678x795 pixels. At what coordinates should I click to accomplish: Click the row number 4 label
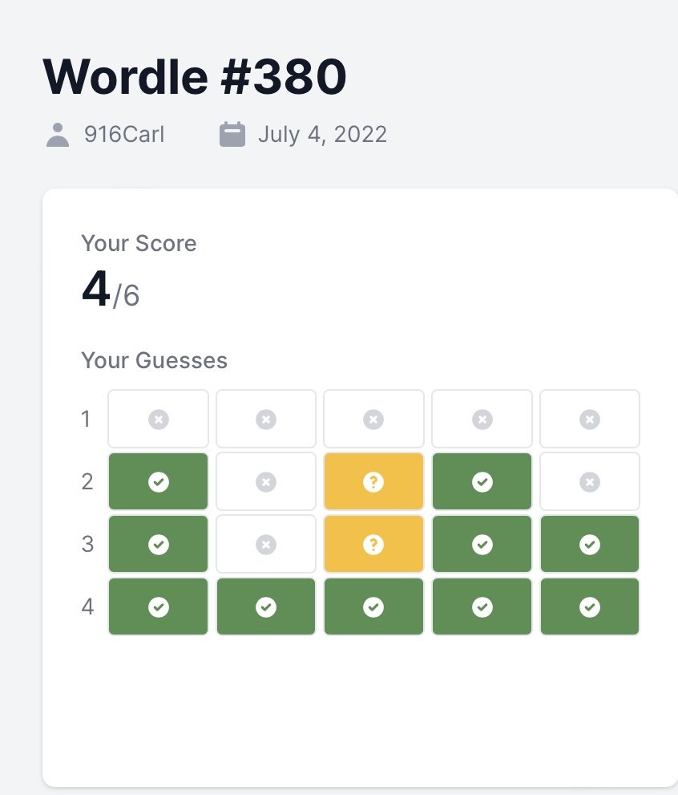click(87, 607)
